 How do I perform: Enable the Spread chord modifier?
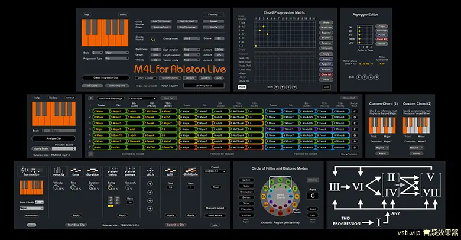pos(213,21)
